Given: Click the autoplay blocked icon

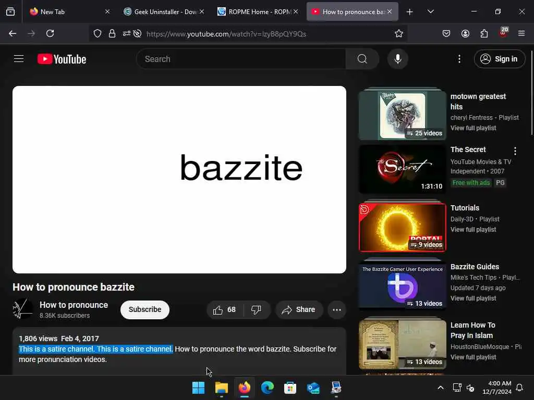Looking at the screenshot, I should pos(137,34).
